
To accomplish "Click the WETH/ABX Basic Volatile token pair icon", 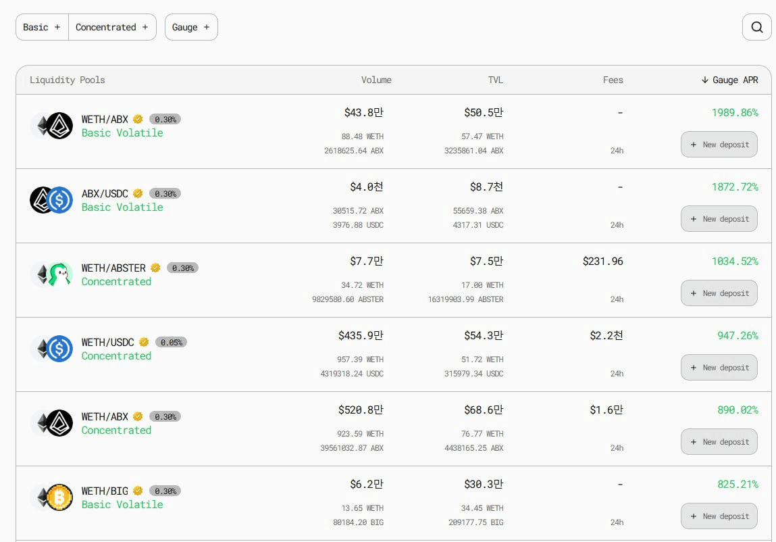I will (x=51, y=126).
